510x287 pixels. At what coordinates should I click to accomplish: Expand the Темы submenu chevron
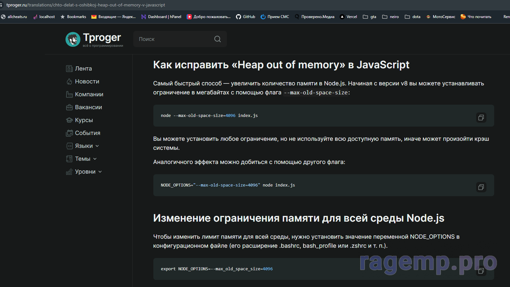(95, 159)
